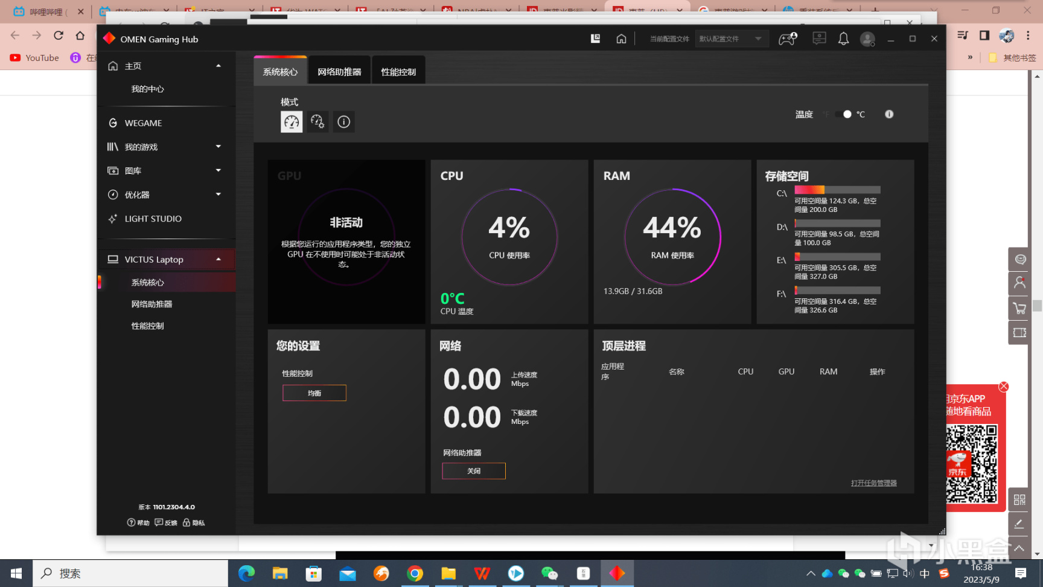Open the browser media control playlist icon
Viewport: 1043px width, 587px height.
tap(963, 36)
